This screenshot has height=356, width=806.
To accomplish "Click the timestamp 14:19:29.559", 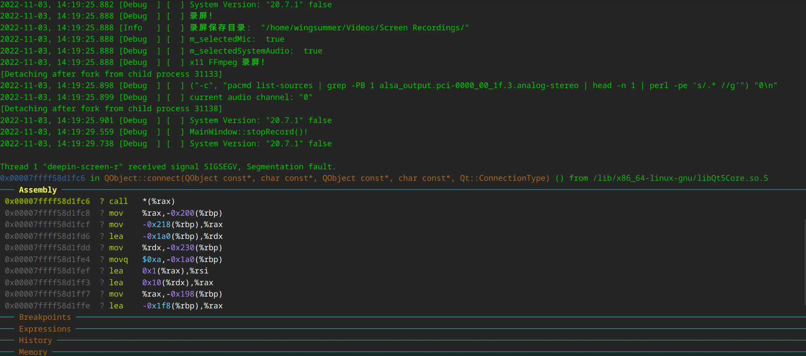I will coord(85,132).
